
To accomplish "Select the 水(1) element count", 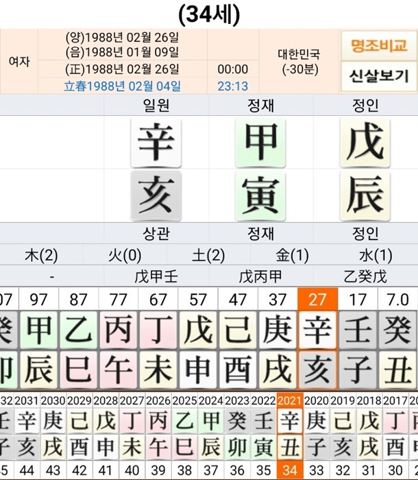I will point(376,255).
